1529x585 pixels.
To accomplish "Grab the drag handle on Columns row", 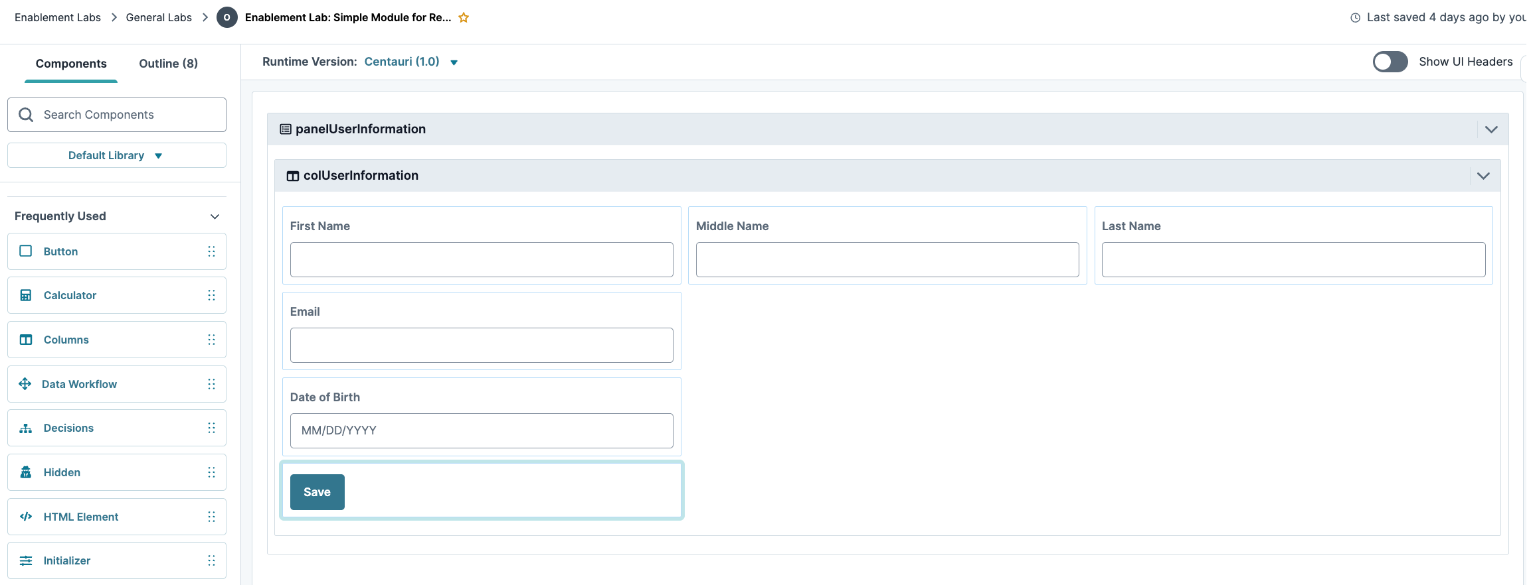I will click(x=211, y=340).
